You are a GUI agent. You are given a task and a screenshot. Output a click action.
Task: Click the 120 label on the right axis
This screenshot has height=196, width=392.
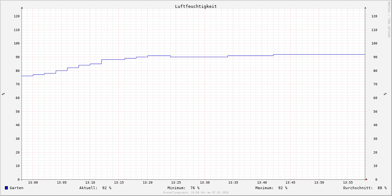click(x=374, y=16)
